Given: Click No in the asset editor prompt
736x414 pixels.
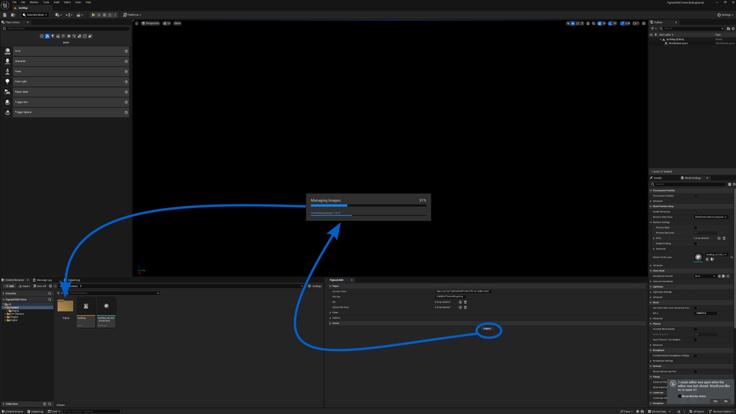Looking at the screenshot, I should tap(726, 401).
